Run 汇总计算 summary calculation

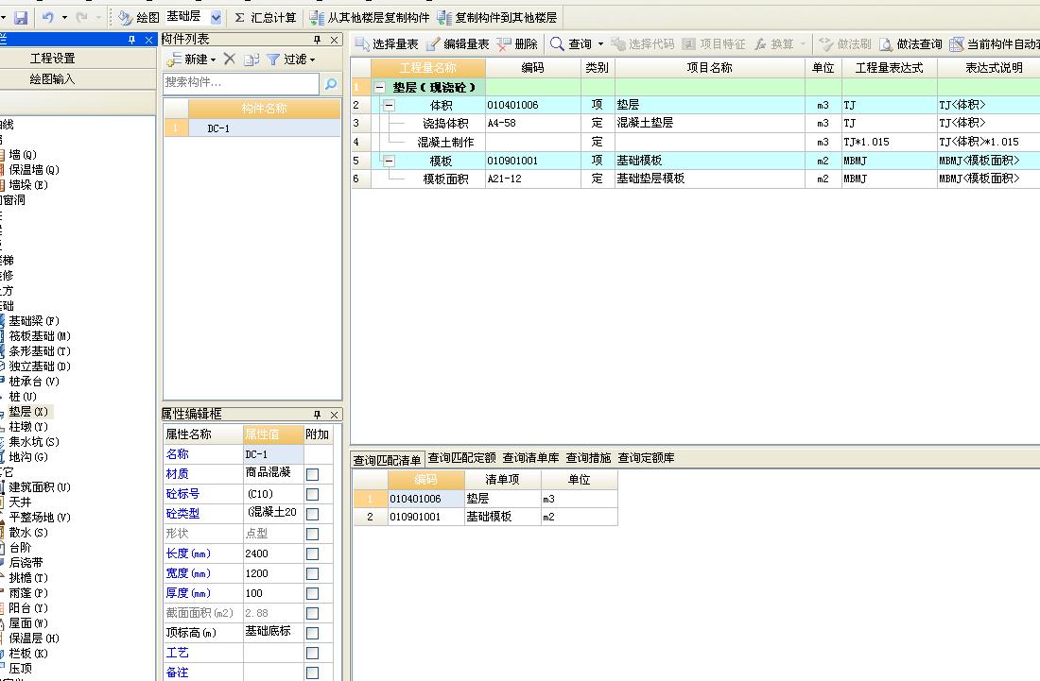tap(266, 17)
